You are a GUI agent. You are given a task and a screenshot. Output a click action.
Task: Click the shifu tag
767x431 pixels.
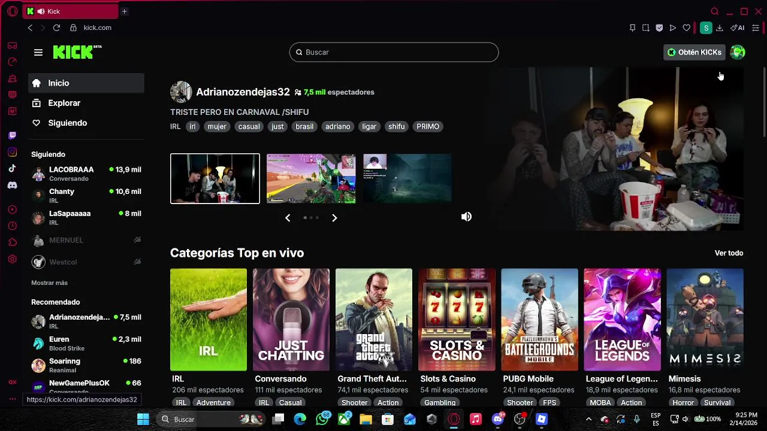point(396,126)
